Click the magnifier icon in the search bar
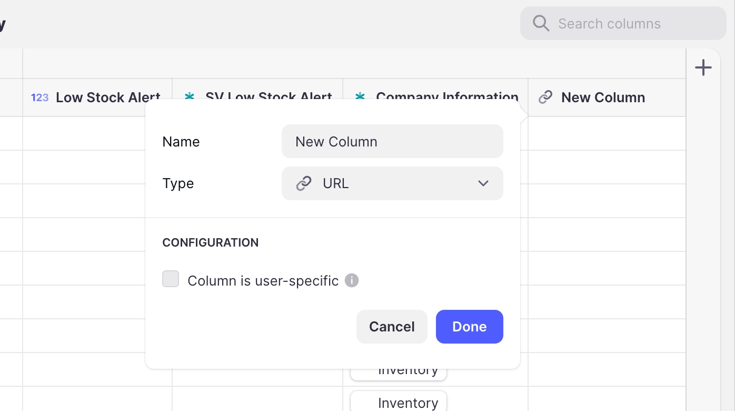 tap(541, 23)
